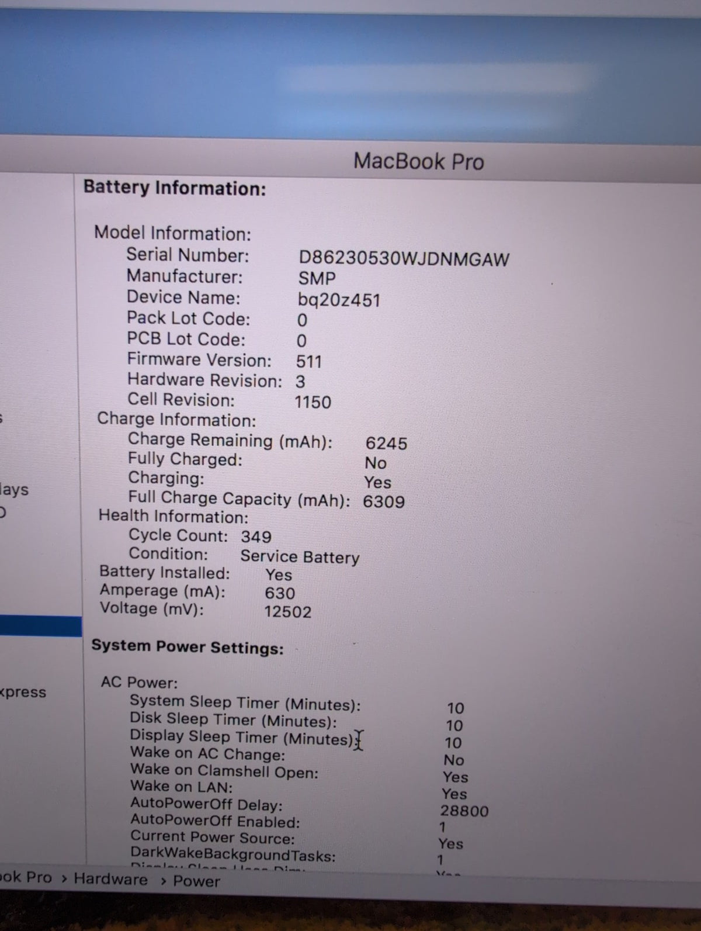The height and width of the screenshot is (931, 701).
Task: Select the Display Sleep Timer (Minutes) label
Action: pos(242,738)
